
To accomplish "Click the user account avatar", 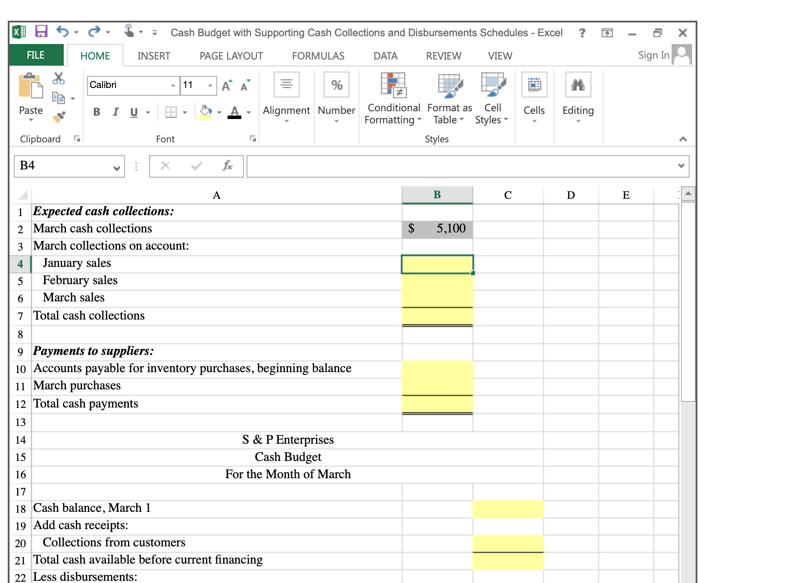I will pyautogui.click(x=681, y=54).
